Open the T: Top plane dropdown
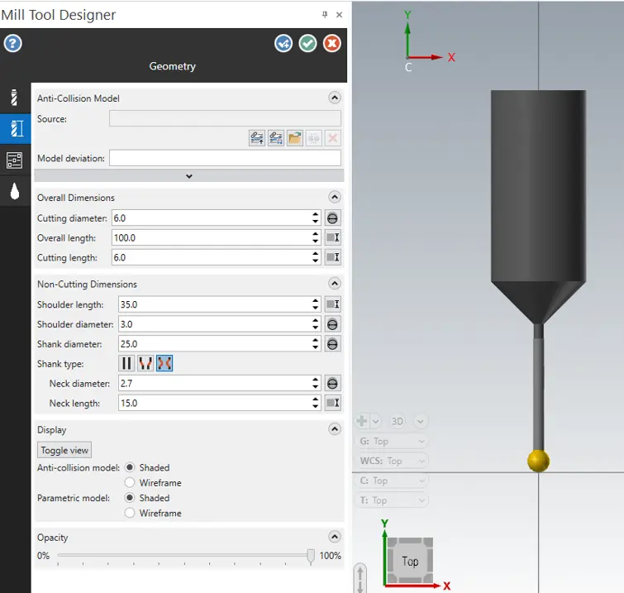 tap(392, 500)
